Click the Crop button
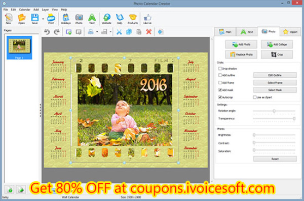 click(x=277, y=55)
